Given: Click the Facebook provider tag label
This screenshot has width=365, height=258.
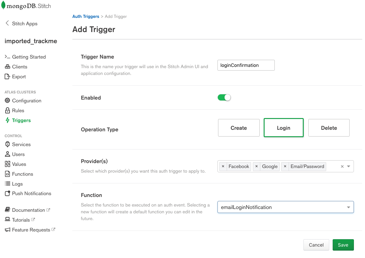Looking at the screenshot, I should pos(239,166).
